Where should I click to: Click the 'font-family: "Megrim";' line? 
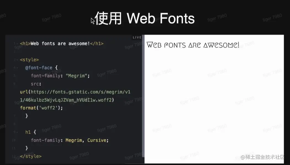pyautogui.click(x=60, y=76)
